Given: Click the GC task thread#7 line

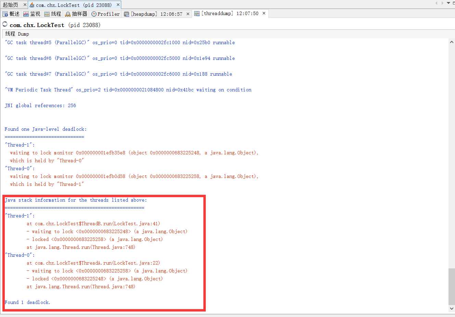Looking at the screenshot, I should tap(118, 74).
